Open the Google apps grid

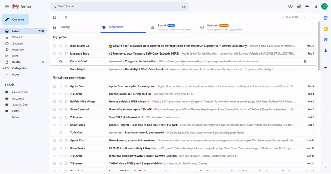pyautogui.click(x=315, y=6)
